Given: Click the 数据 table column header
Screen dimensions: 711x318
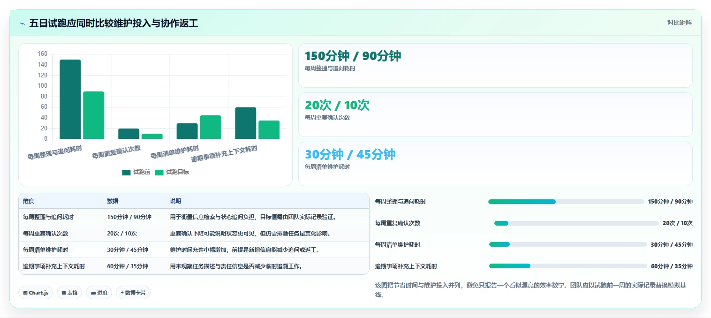Looking at the screenshot, I should pyautogui.click(x=113, y=201).
